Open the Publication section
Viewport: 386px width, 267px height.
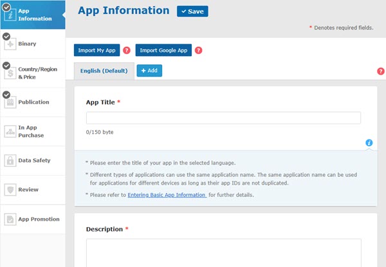pyautogui.click(x=33, y=102)
